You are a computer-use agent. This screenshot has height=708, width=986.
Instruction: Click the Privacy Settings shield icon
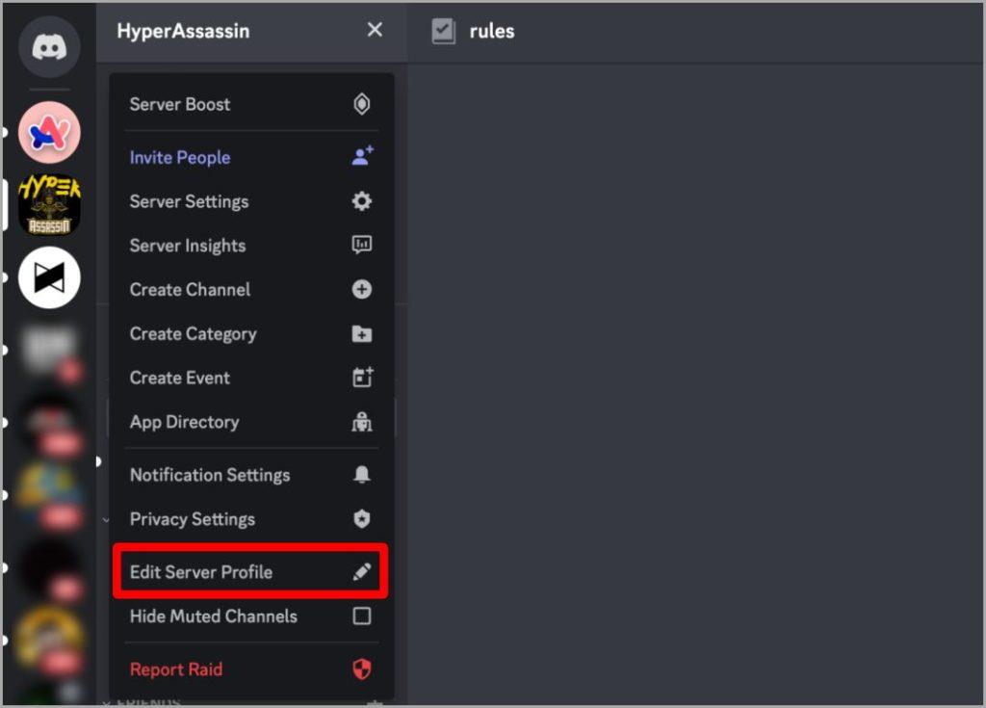tap(362, 518)
